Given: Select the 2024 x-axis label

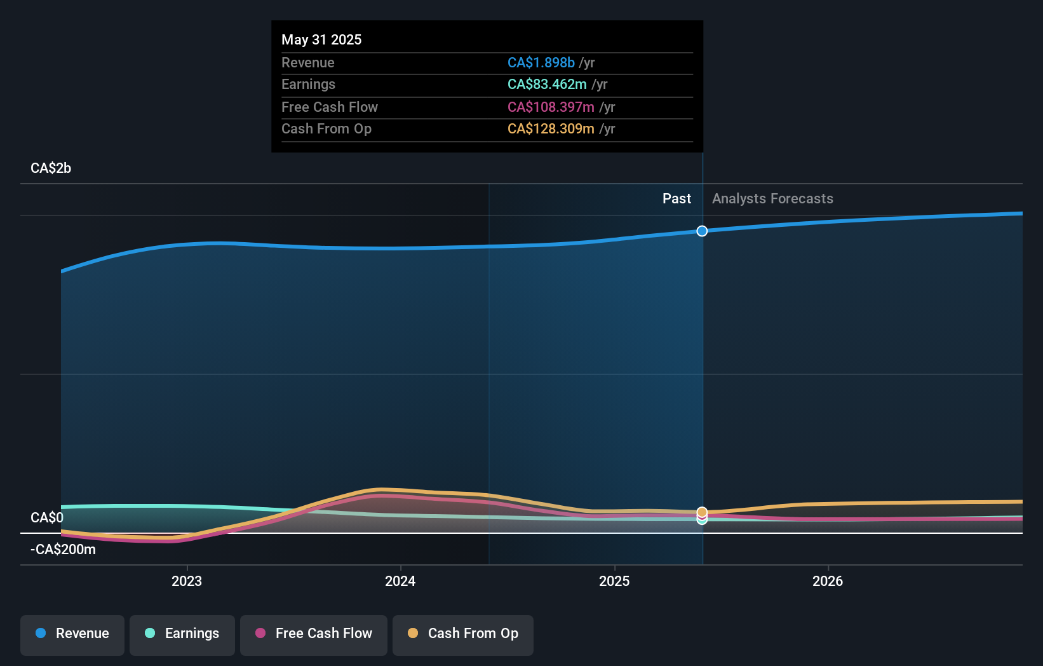Looking at the screenshot, I should click(400, 581).
